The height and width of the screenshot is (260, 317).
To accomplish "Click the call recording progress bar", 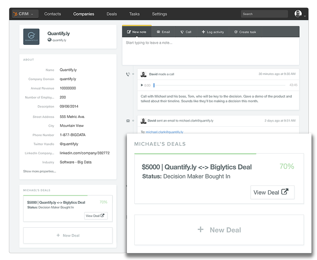I will [x=219, y=85].
